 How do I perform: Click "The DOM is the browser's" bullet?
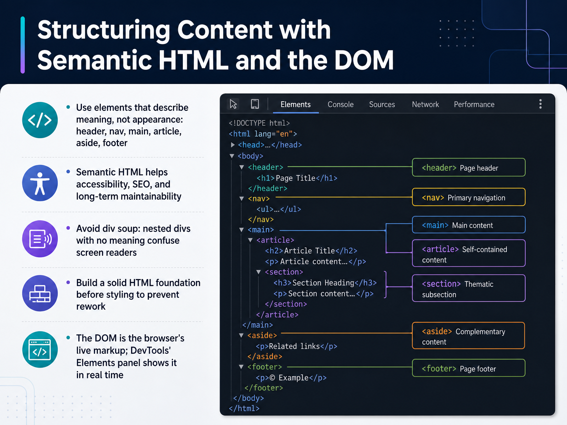pos(130,357)
